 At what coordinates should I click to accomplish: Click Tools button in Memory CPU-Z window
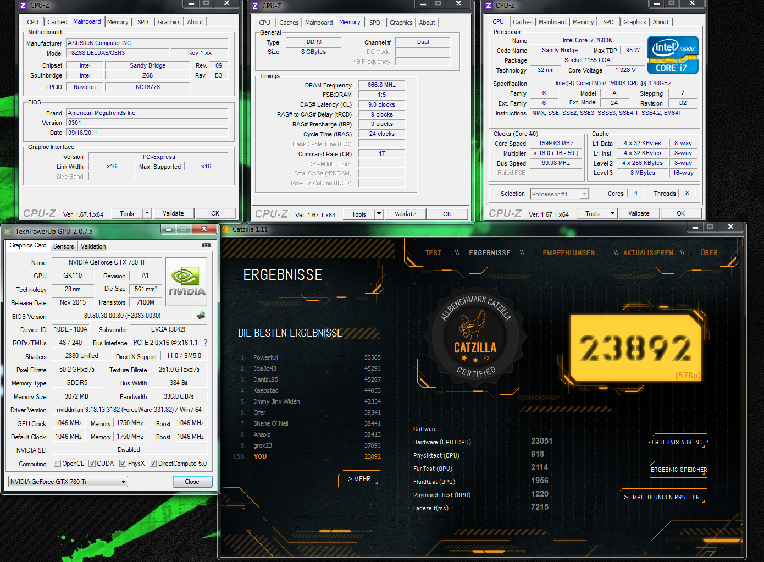pos(359,214)
